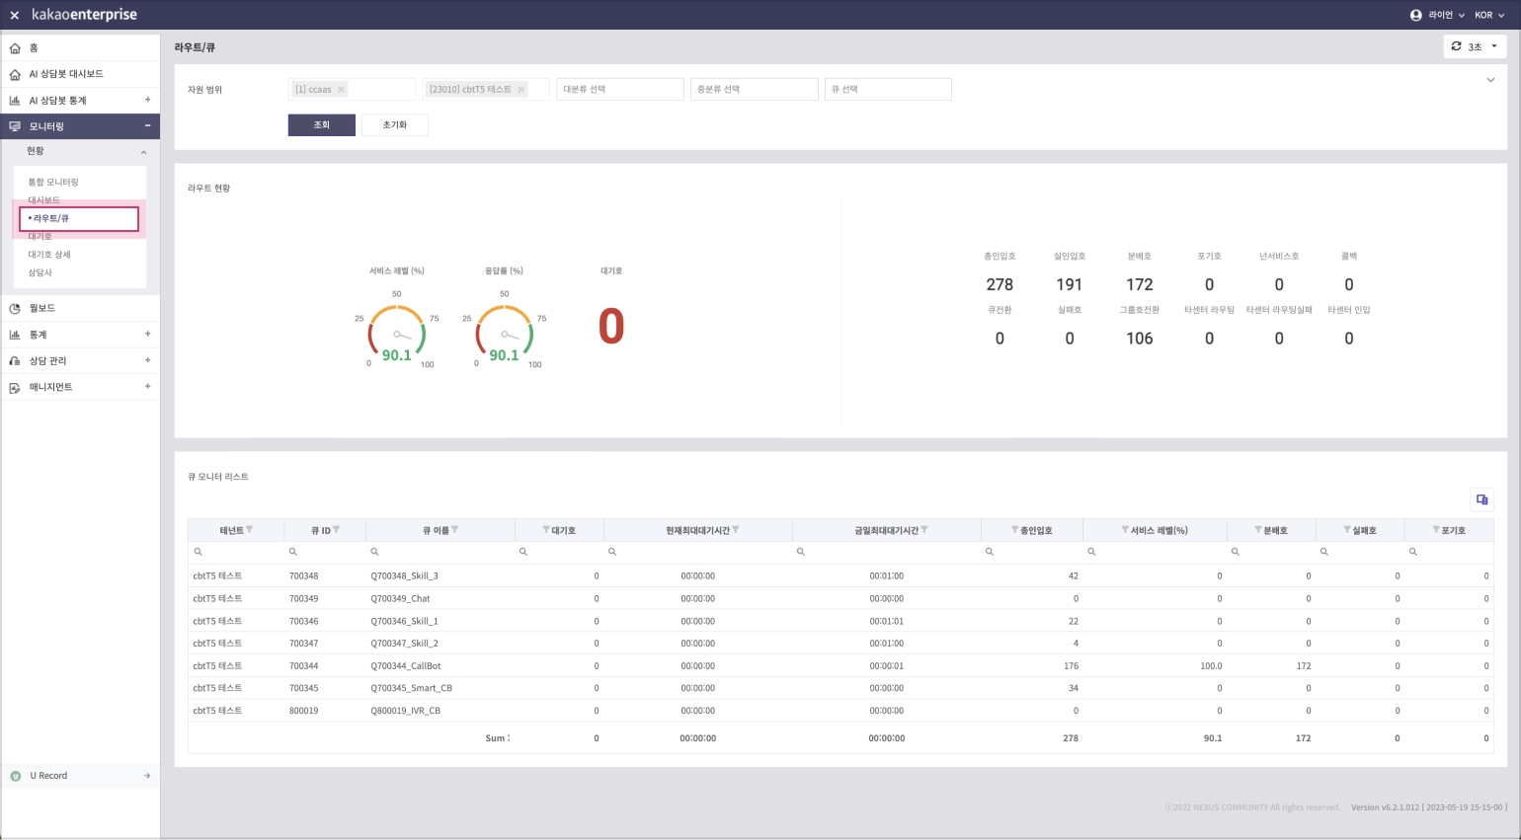Click the 조회 search button
This screenshot has width=1521, height=840.
321,125
